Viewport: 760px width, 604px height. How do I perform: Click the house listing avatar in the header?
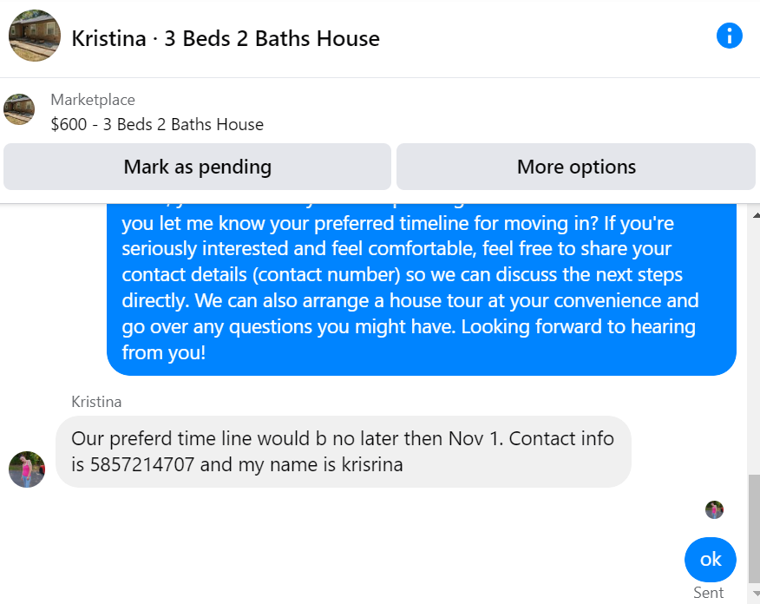pos(35,36)
